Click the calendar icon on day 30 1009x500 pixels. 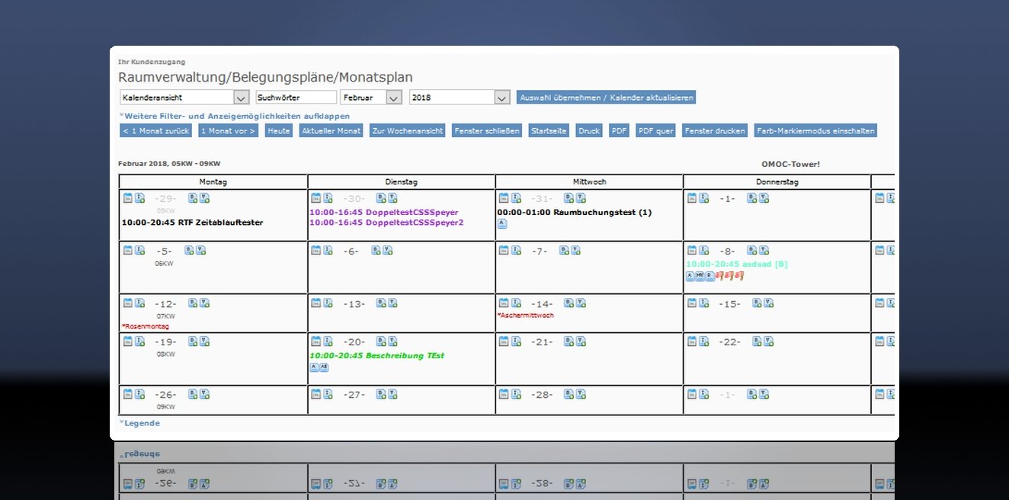click(x=316, y=198)
